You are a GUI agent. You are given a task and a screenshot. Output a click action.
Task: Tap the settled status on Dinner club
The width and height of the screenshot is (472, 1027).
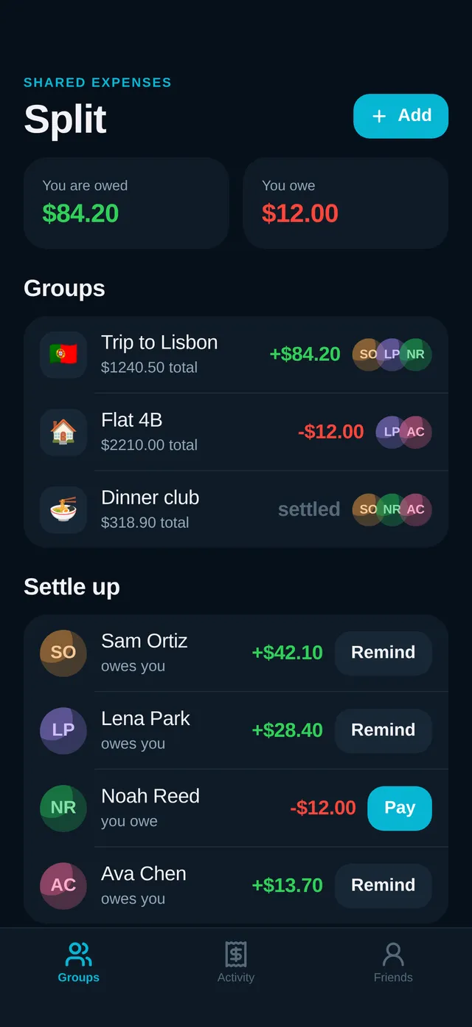(309, 509)
